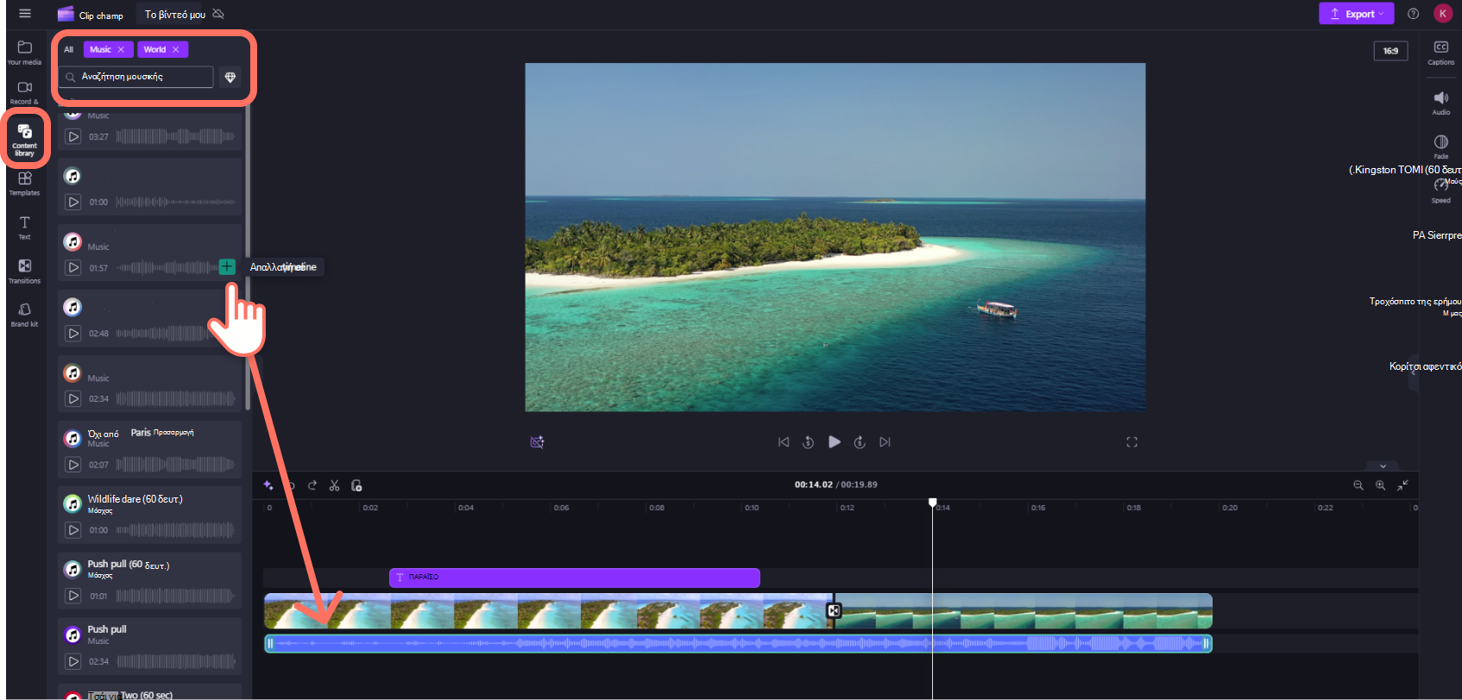Click the AI sparkle timeline tool
The width and height of the screenshot is (1462, 700).
[x=268, y=485]
